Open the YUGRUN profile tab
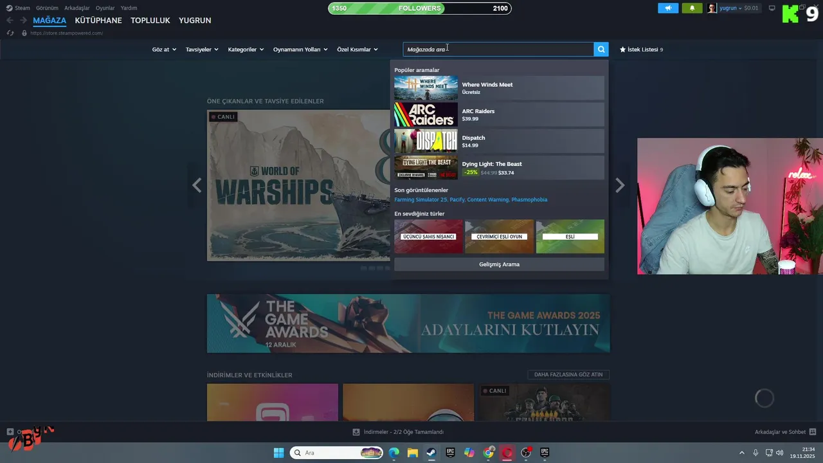Screen dimensions: 823x463 (195, 21)
